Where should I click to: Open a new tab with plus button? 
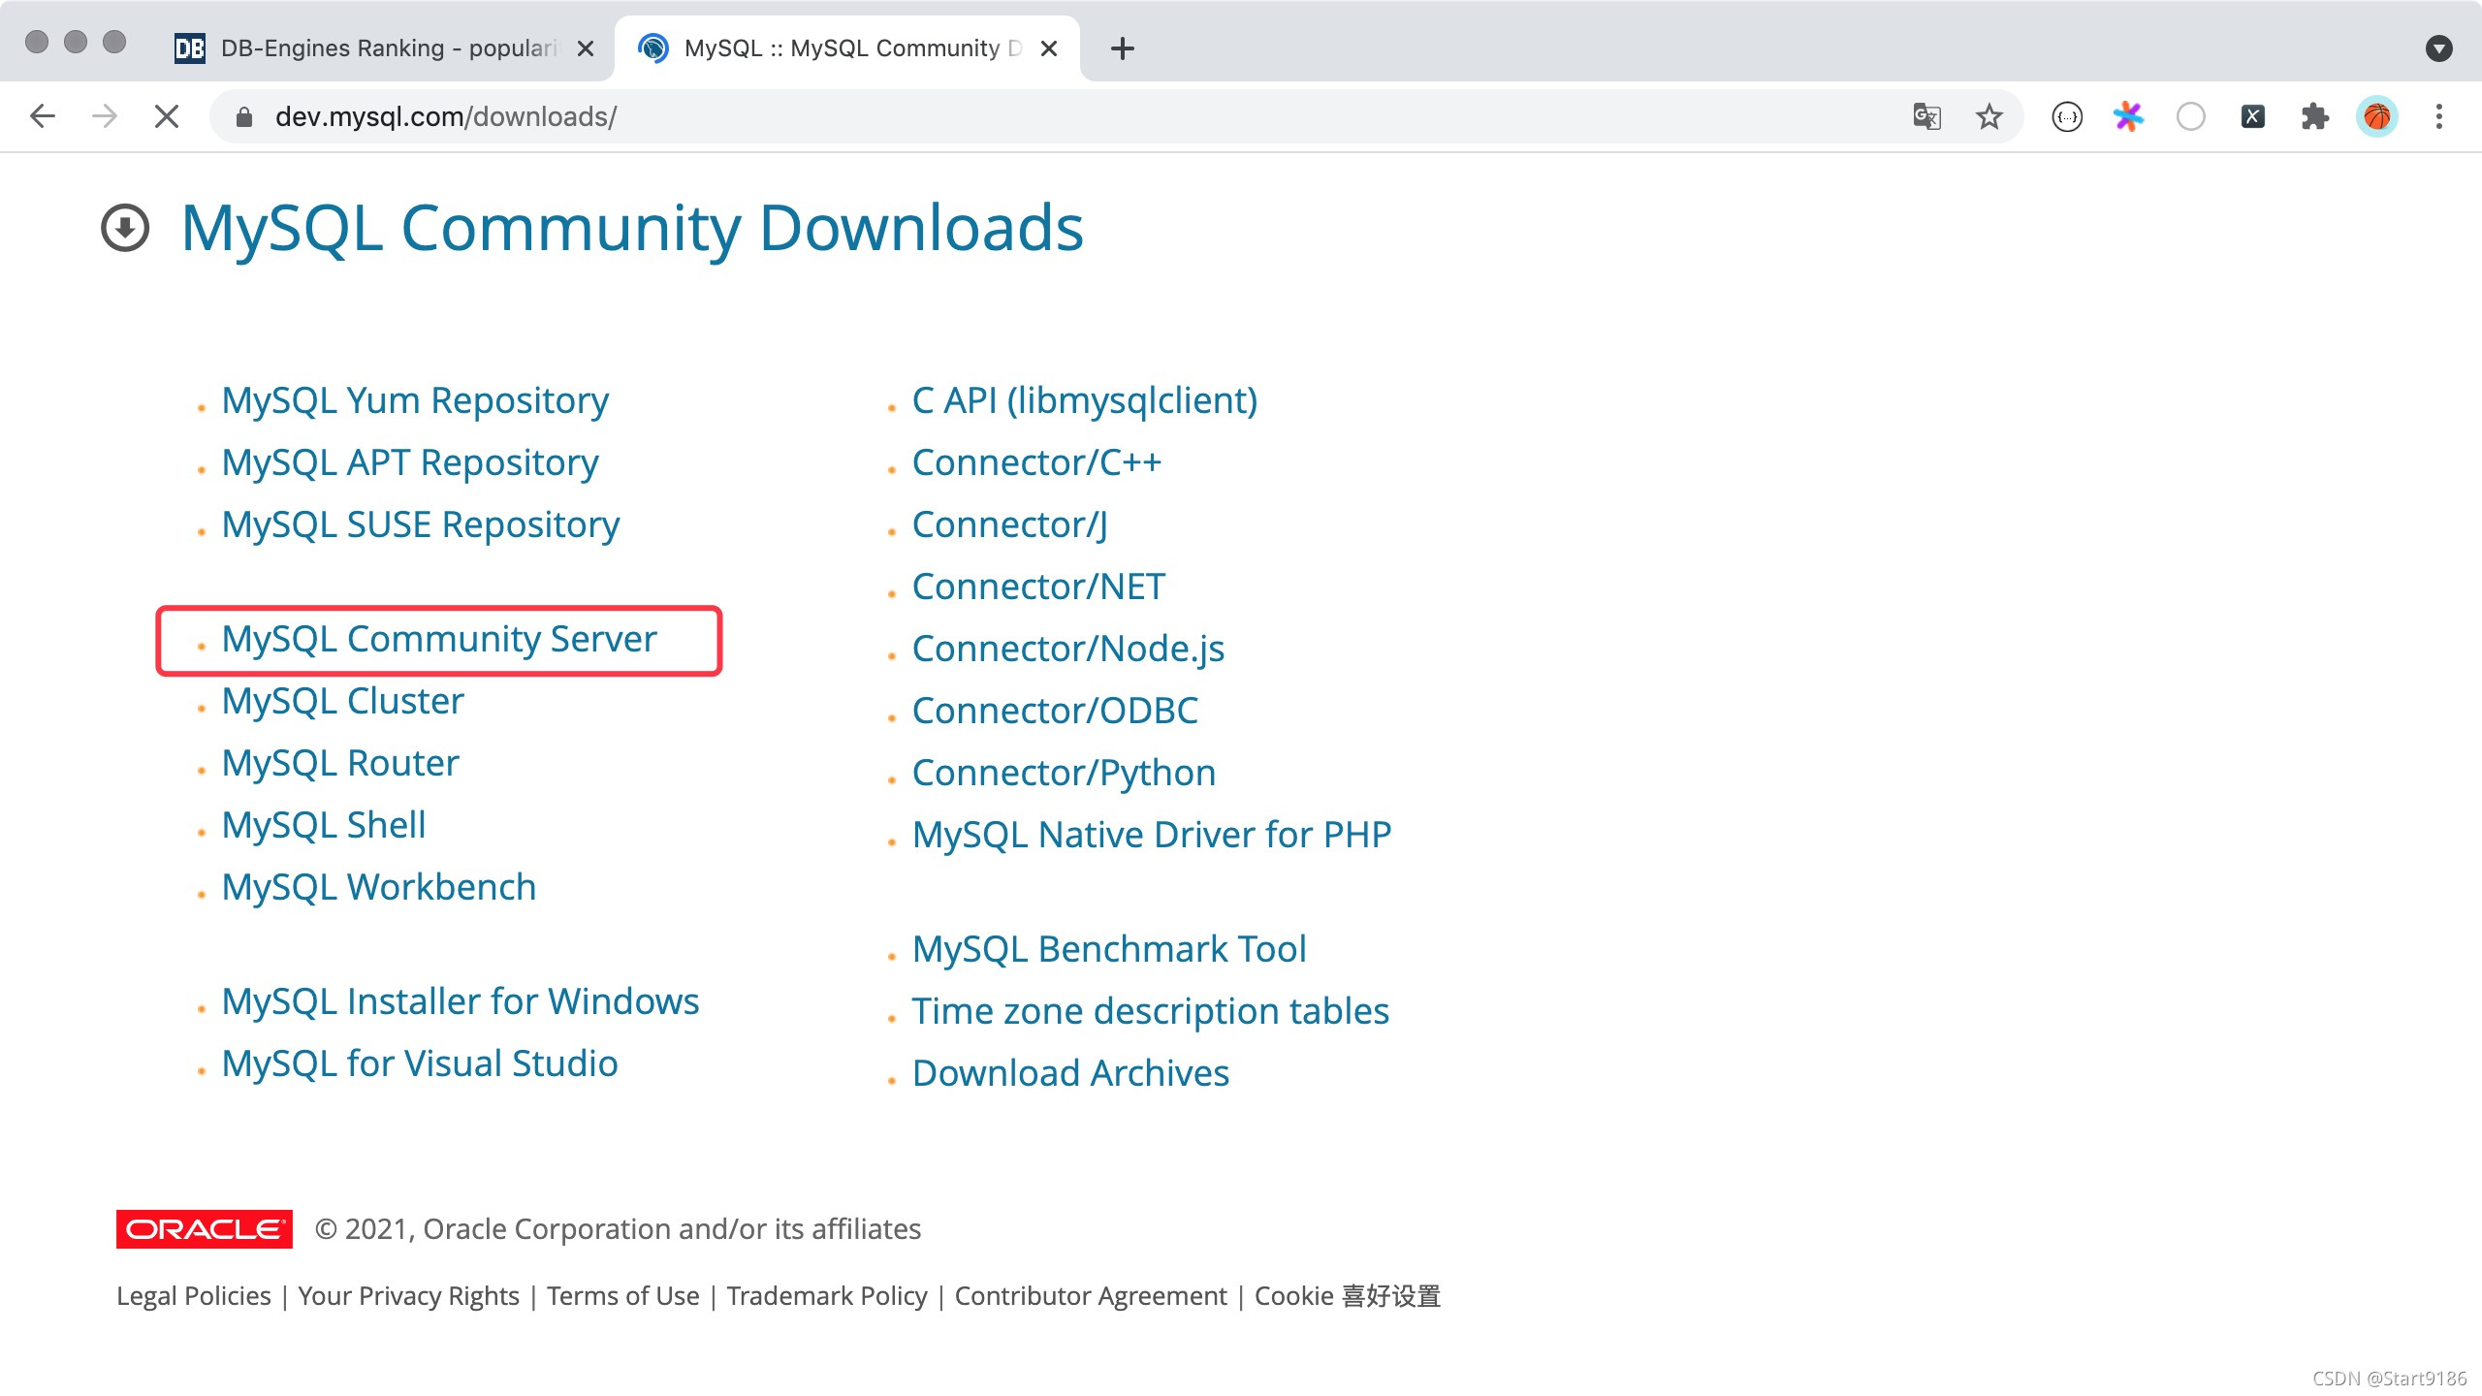coord(1122,48)
